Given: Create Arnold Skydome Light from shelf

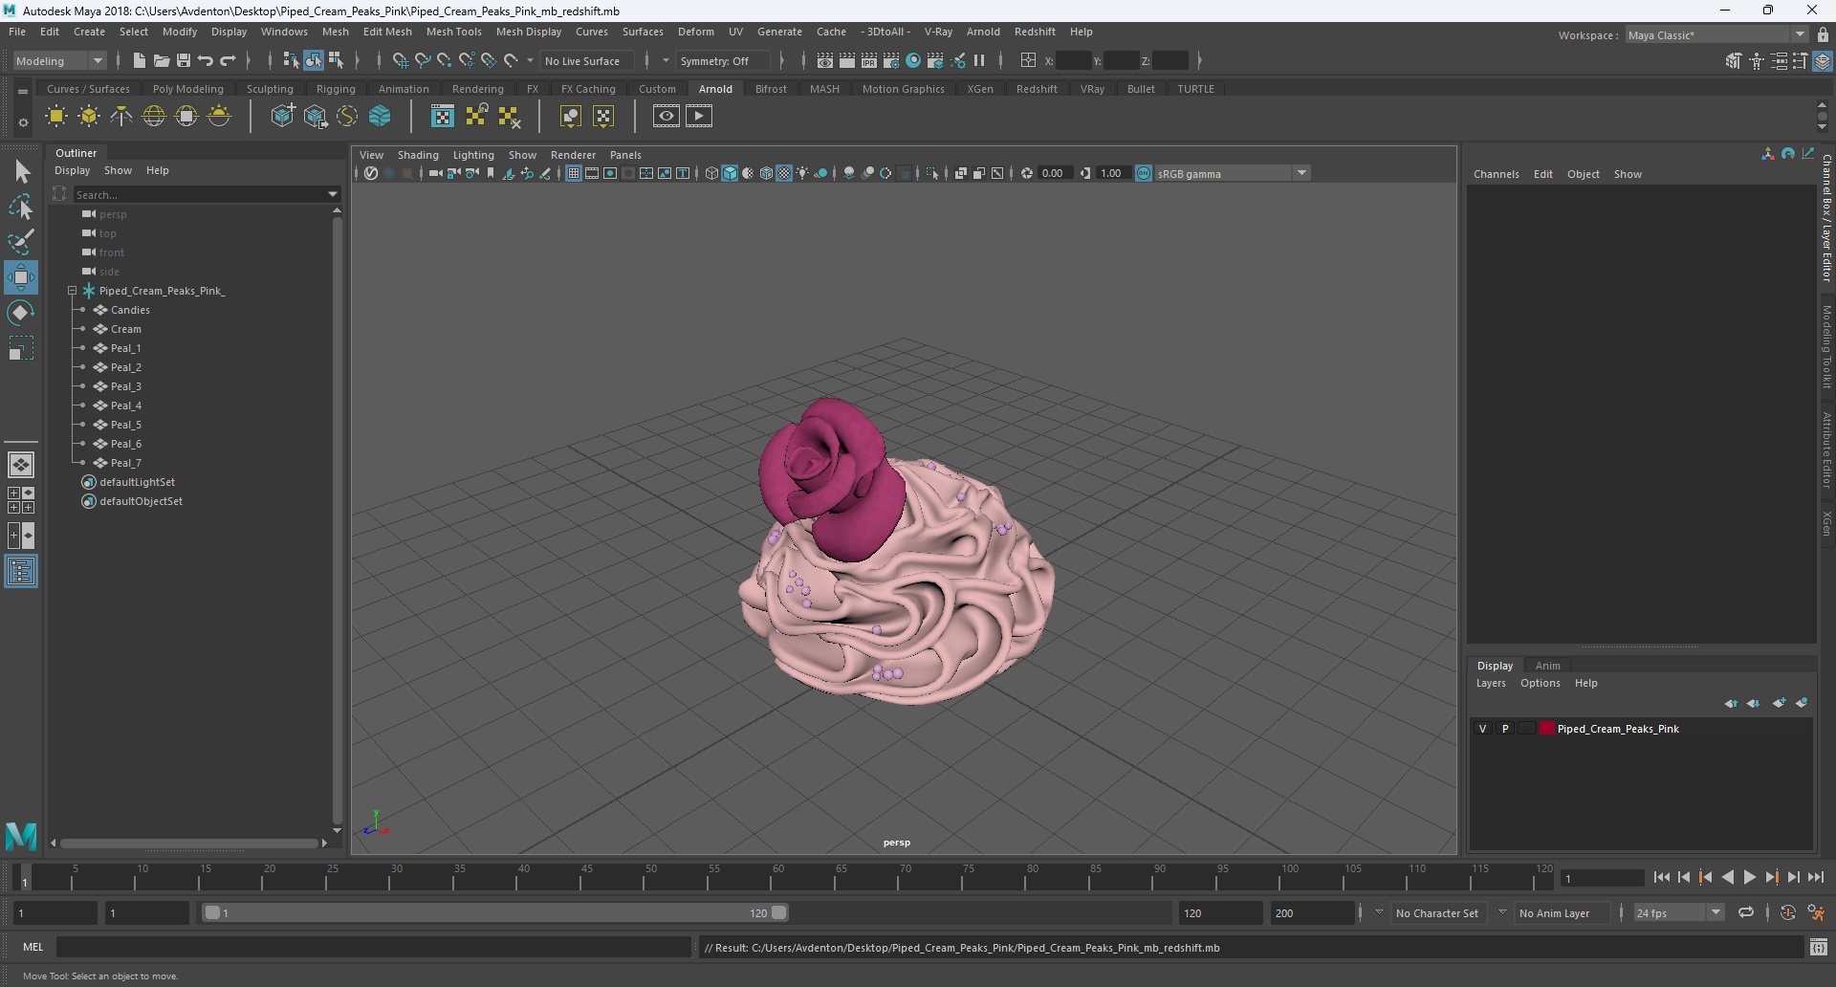Looking at the screenshot, I should pyautogui.click(x=154, y=117).
